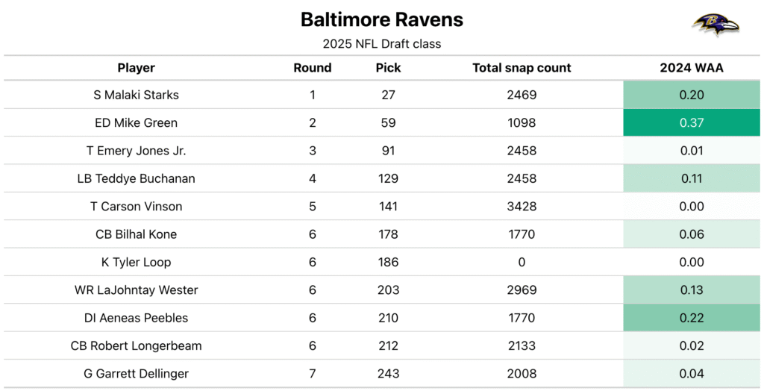Click the 3428 snap count value
Viewport: 764px width, 391px height.
(522, 206)
